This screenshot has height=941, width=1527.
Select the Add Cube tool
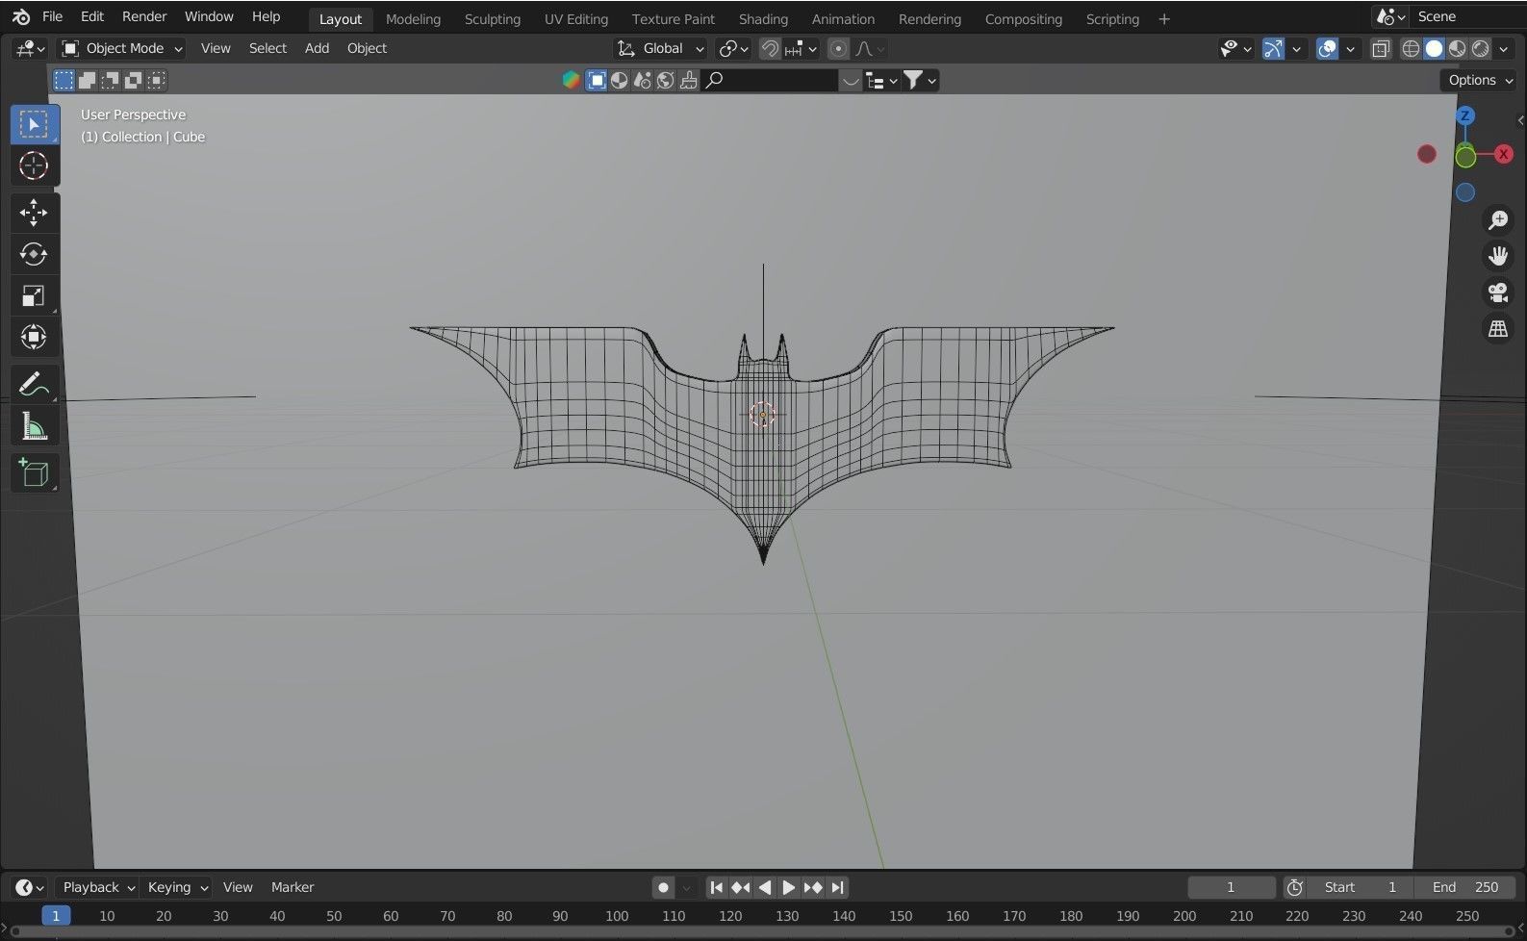point(35,472)
